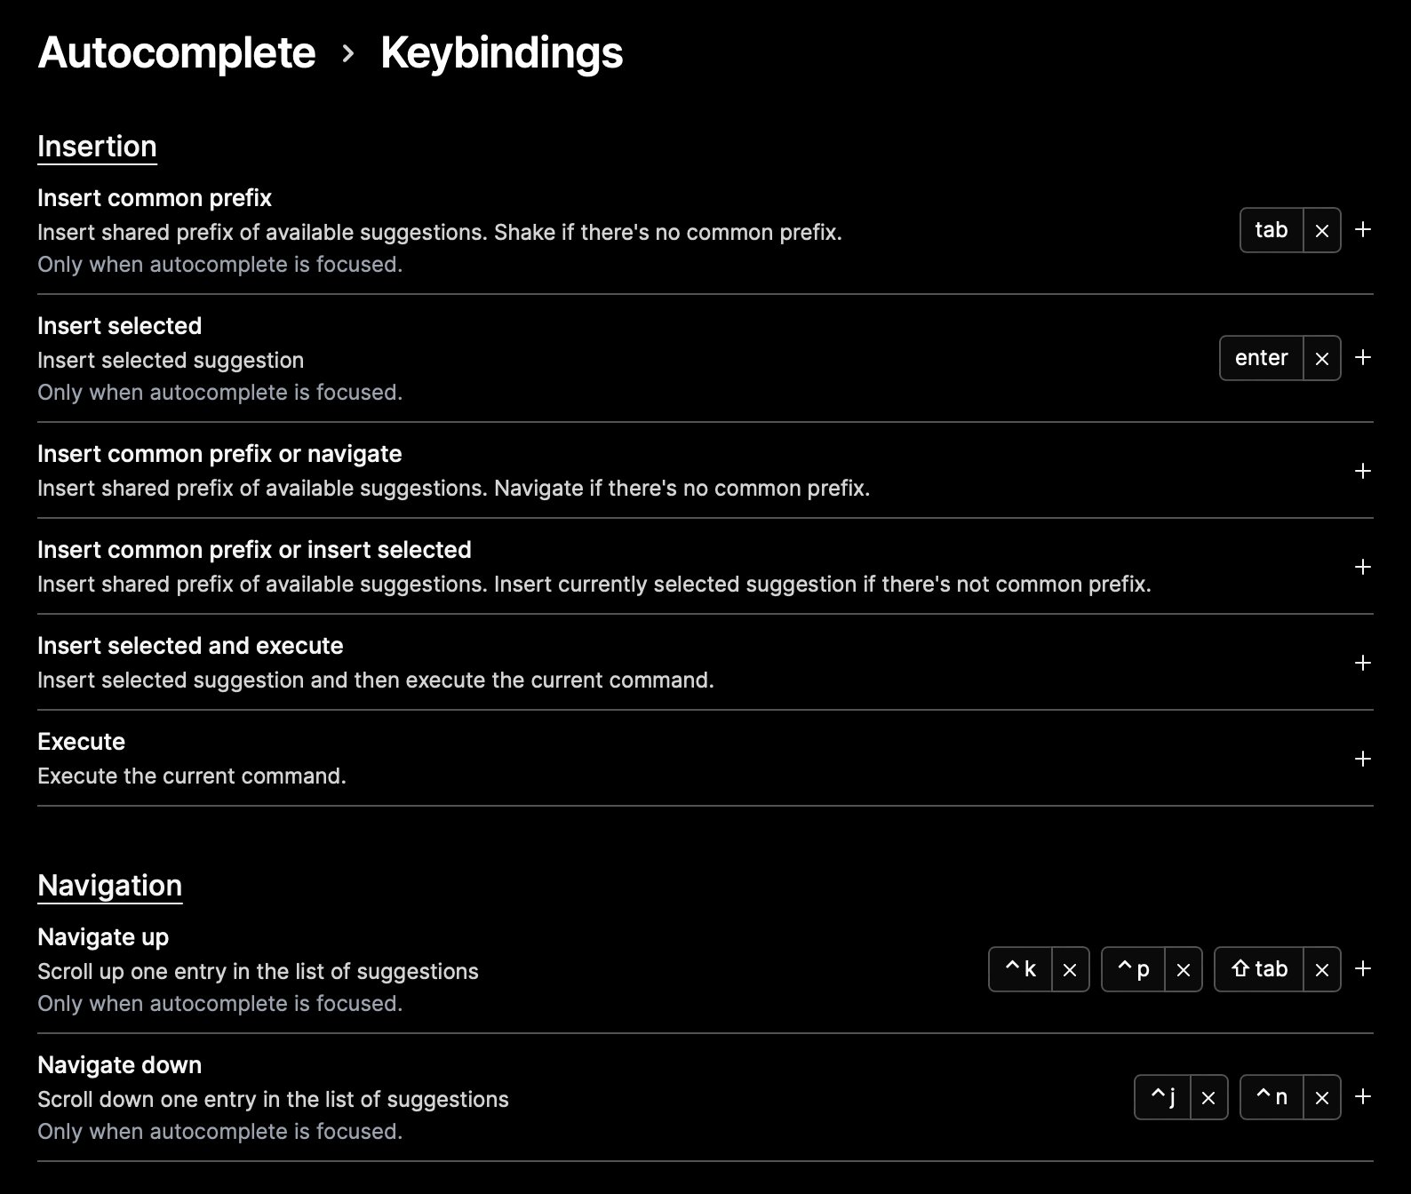Viewport: 1411px width, 1194px height.
Task: Add a keybinding for Execute
Action: (x=1362, y=759)
